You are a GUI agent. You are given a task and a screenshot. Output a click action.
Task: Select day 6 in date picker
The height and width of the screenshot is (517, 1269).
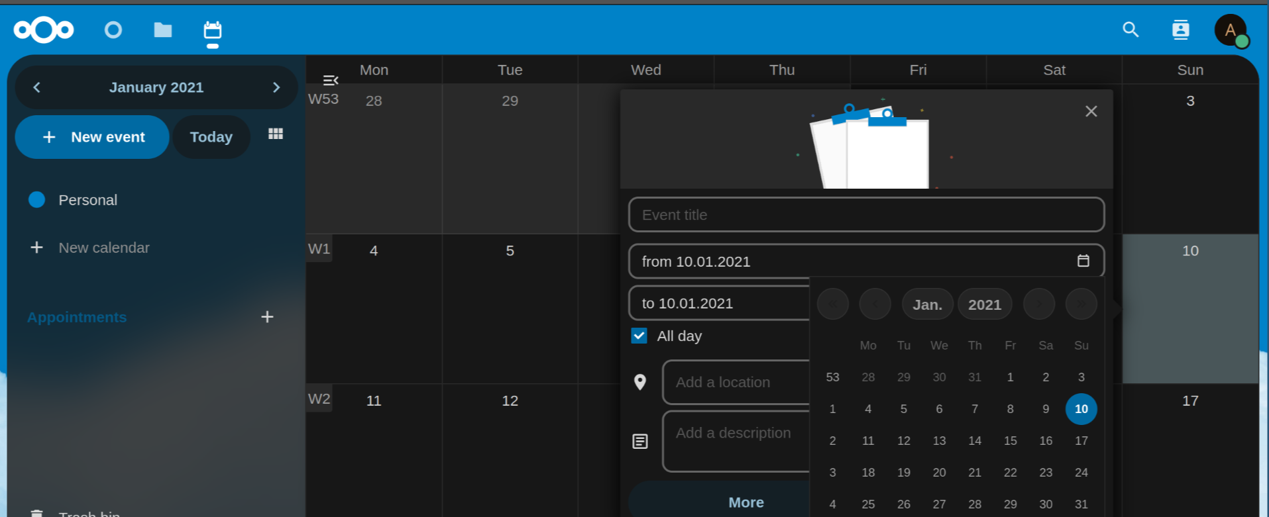pyautogui.click(x=940, y=409)
